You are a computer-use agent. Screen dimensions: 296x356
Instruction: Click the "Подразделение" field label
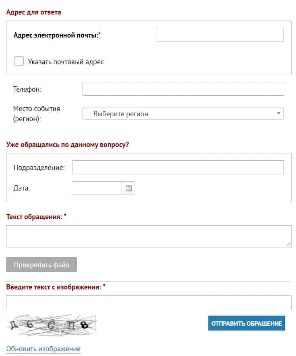[x=39, y=168]
